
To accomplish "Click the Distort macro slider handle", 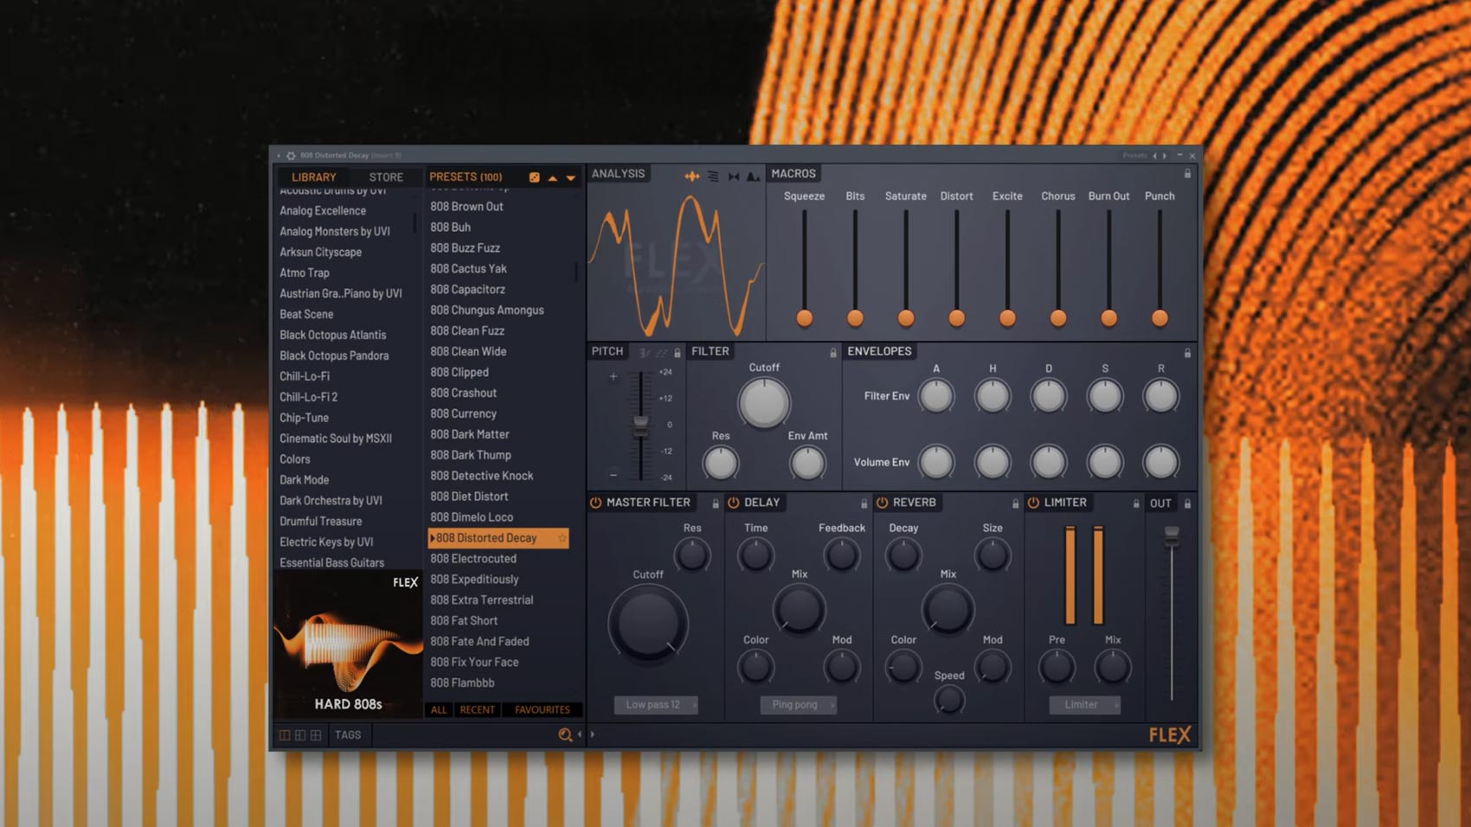I will click(x=956, y=318).
